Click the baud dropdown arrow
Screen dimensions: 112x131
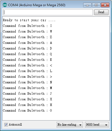pyautogui.click(x=106, y=125)
